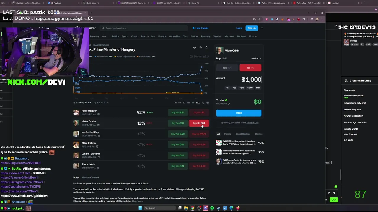Add +$1 to the amount
Viewport: 378px width, 212px height.
click(228, 88)
